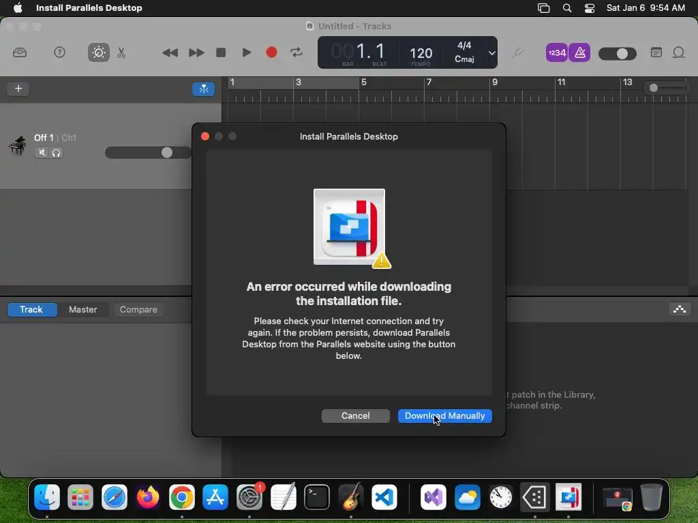Click the Play transport button
The width and height of the screenshot is (698, 523).
coord(246,52)
